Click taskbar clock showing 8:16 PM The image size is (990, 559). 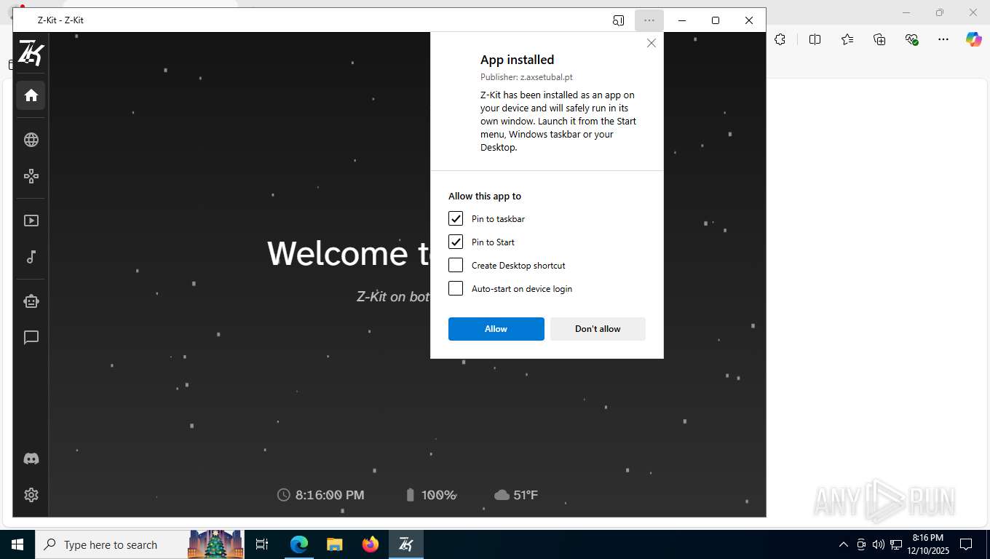pos(927,544)
